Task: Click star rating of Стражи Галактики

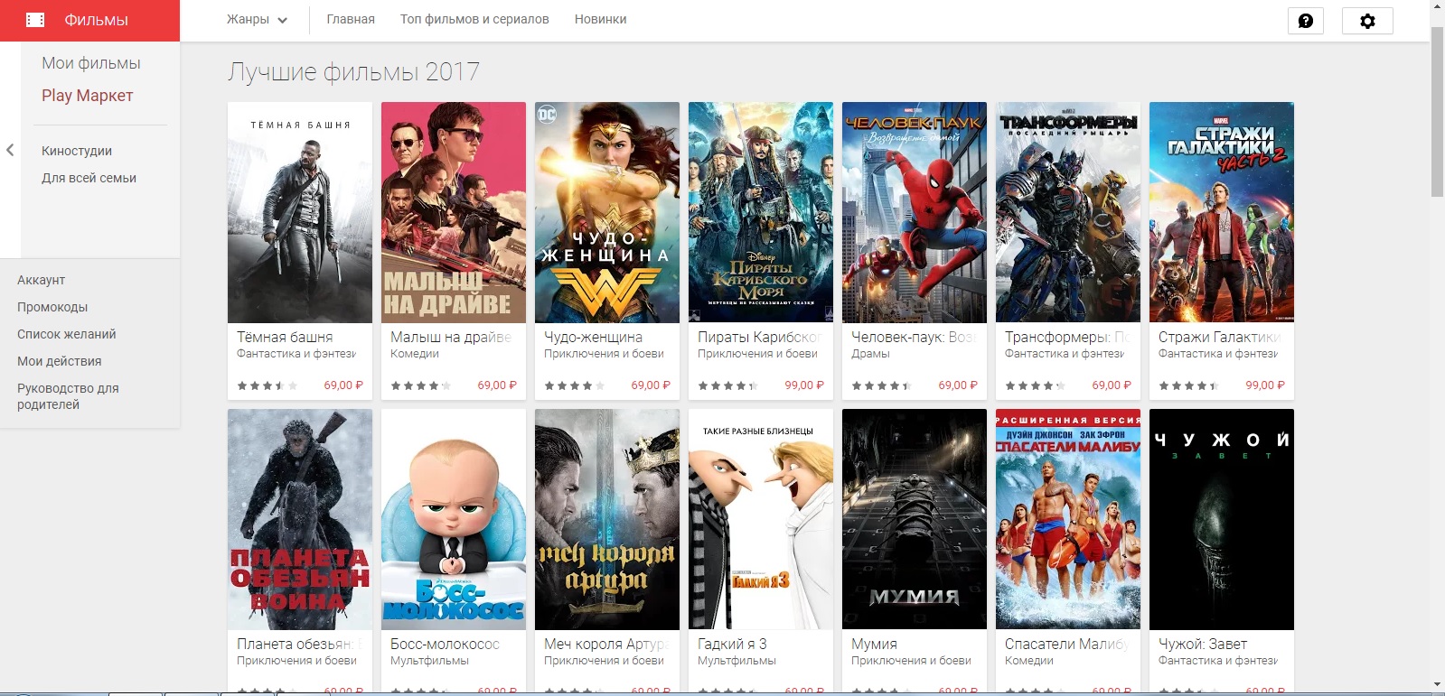Action: click(x=1188, y=385)
